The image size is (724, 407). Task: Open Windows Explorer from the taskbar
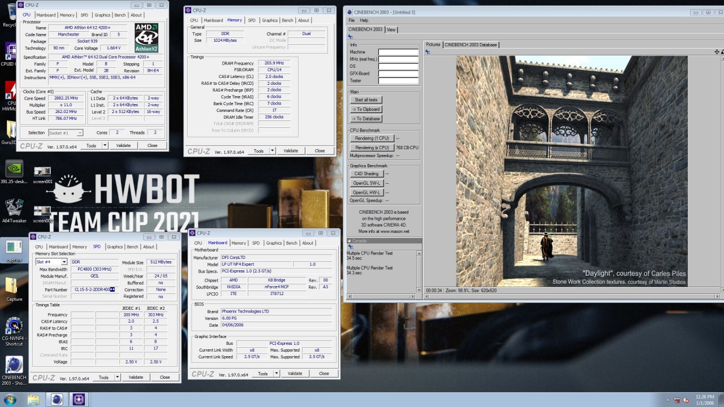pos(34,400)
